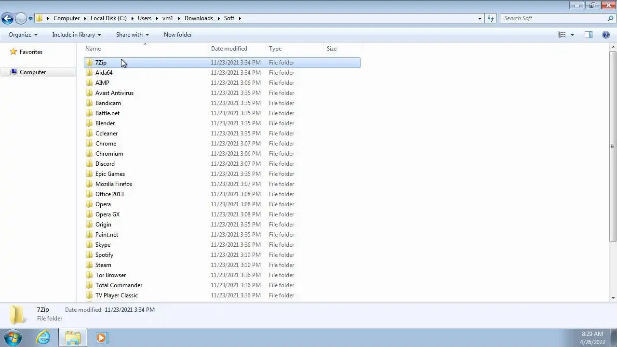
Task: Expand the arrow after Downloads breadcrumb
Action: pyautogui.click(x=218, y=18)
